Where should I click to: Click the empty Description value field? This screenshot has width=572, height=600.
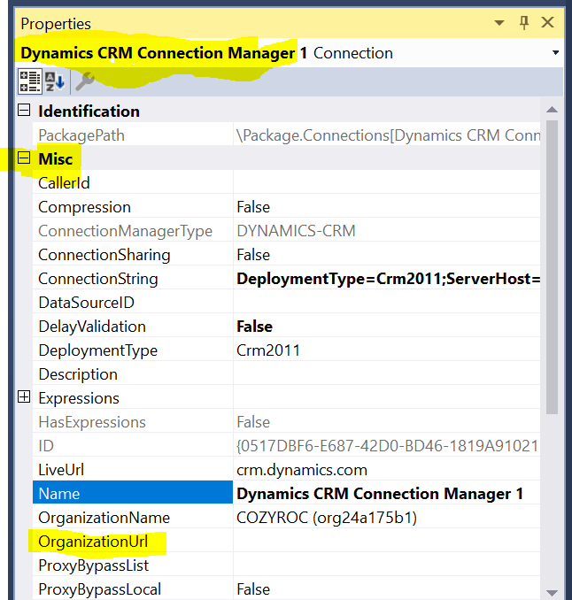[x=387, y=374]
